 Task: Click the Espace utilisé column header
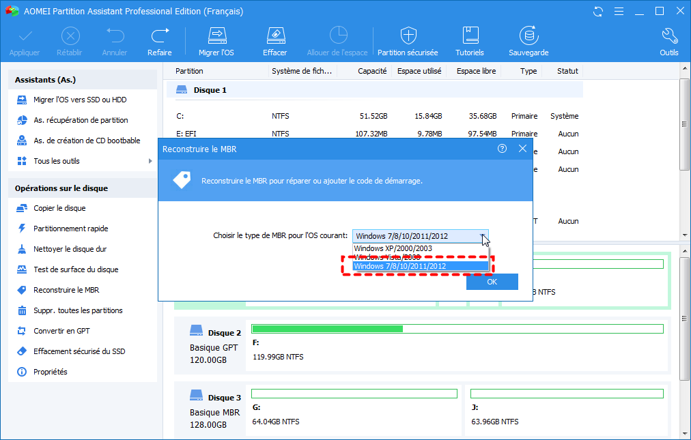419,71
